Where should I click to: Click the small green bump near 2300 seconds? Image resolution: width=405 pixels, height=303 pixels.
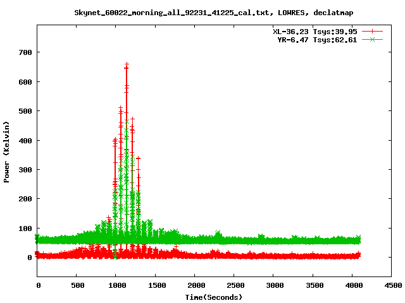(218, 233)
